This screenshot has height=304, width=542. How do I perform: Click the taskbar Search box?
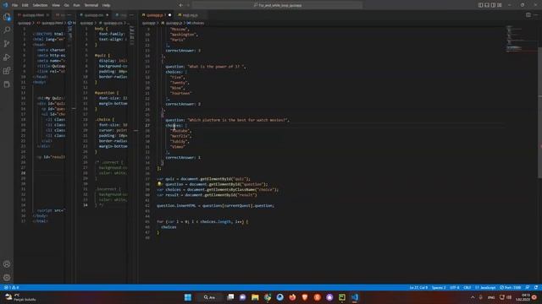tap(209, 297)
